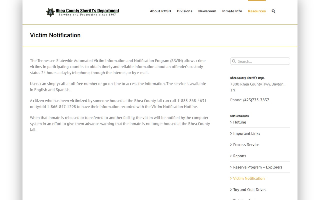The height and width of the screenshot is (200, 320).
Task: Click the Rhea County Sheriff's Department logo
Action: (82, 12)
